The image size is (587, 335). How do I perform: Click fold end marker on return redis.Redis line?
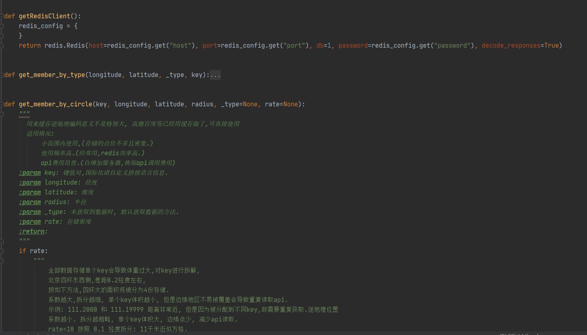coord(2,46)
